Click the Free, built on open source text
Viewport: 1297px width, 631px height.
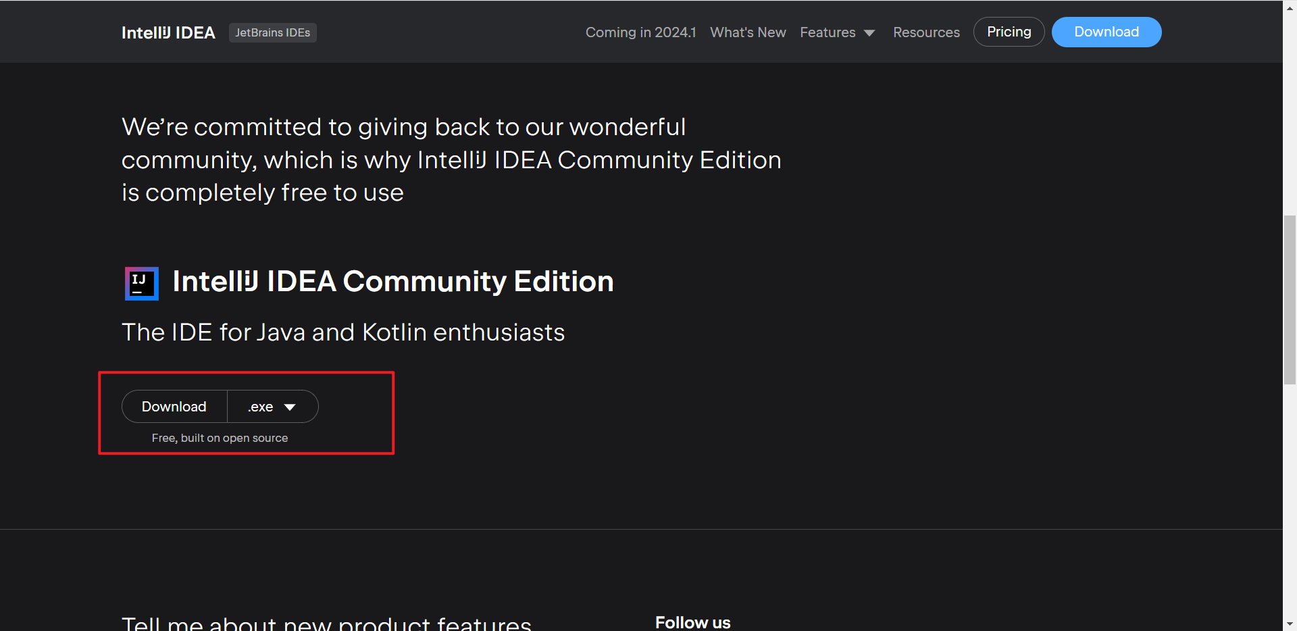coord(220,438)
